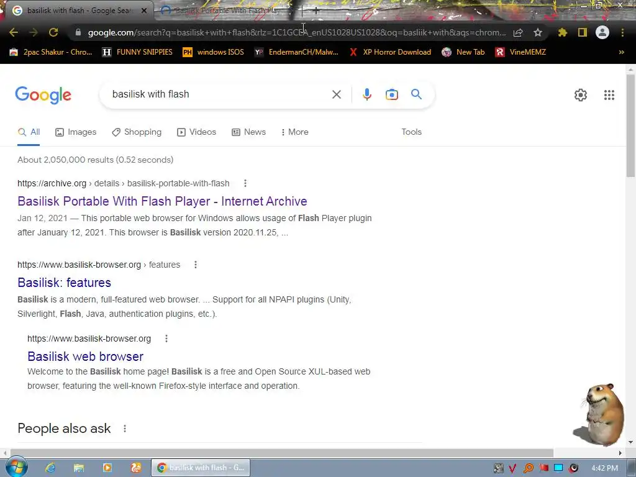636x477 pixels.
Task: Click the vertical page scrollbar thumb
Action: coord(630,125)
